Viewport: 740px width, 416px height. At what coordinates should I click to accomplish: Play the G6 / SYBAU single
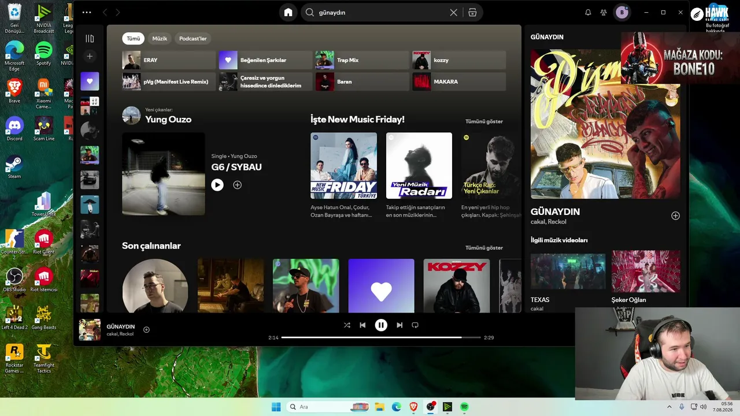[217, 185]
